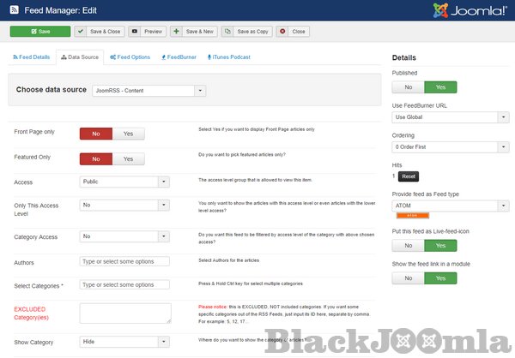Reset the Hits counter
This screenshot has width=515, height=358.
409,176
